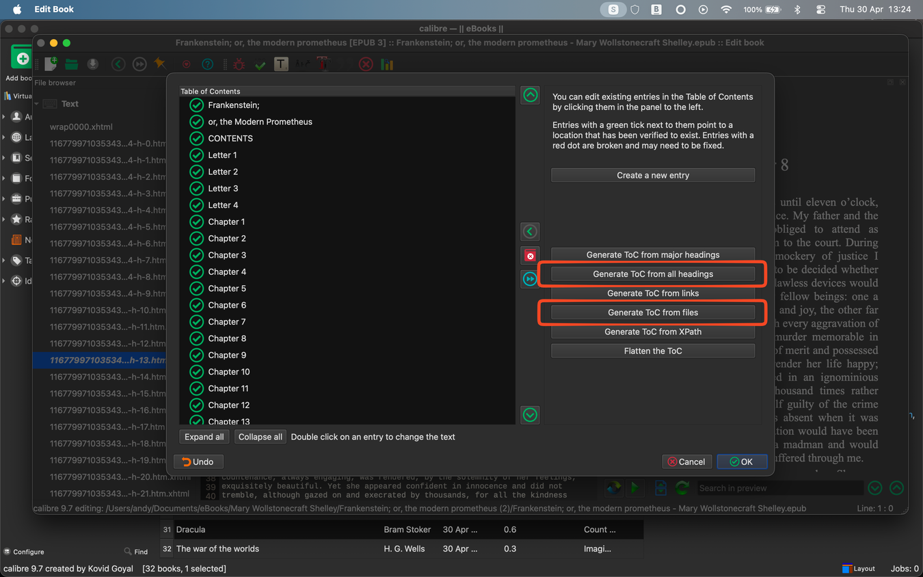Expand the Tags category in calibre sidebar
The width and height of the screenshot is (923, 577).
pyautogui.click(x=4, y=260)
